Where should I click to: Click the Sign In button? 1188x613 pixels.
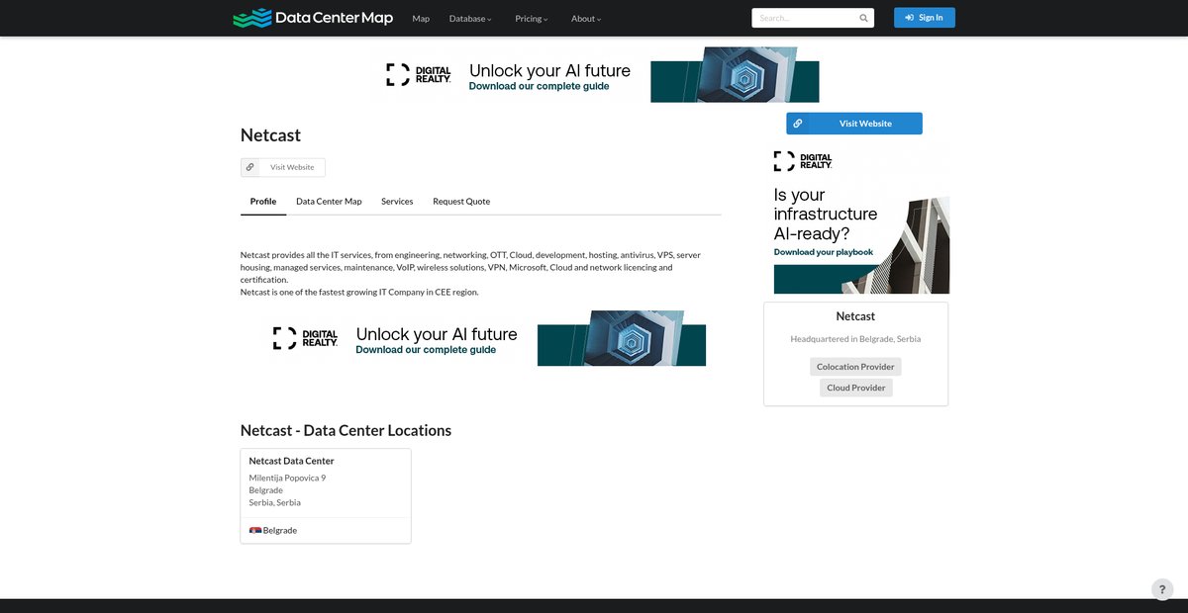point(925,18)
